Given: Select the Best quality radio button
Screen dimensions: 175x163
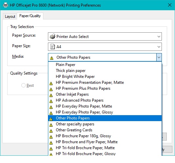Looking at the screenshot, I should 23,85.
